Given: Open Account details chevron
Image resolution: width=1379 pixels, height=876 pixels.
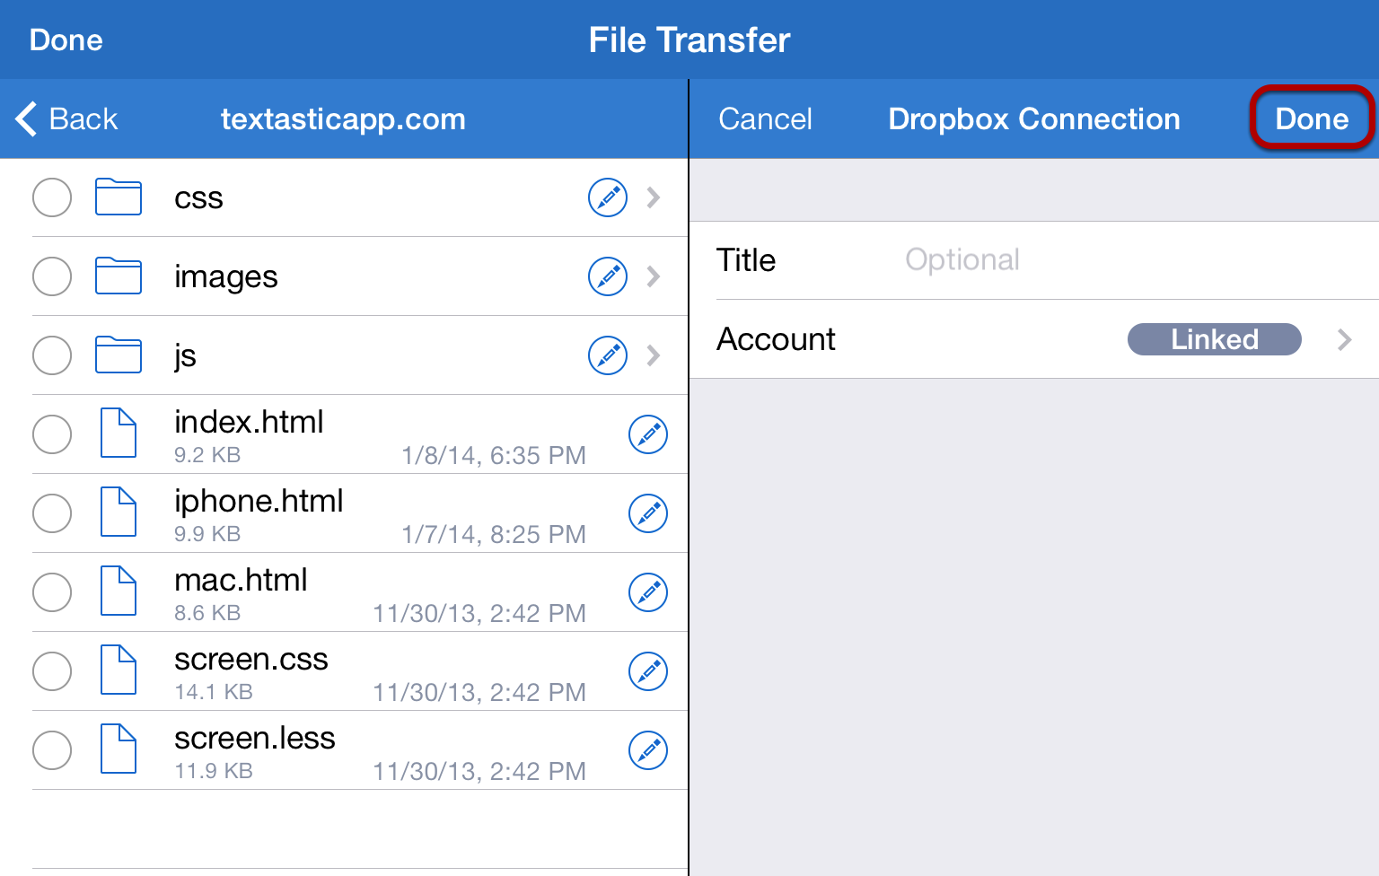Looking at the screenshot, I should coord(1344,339).
